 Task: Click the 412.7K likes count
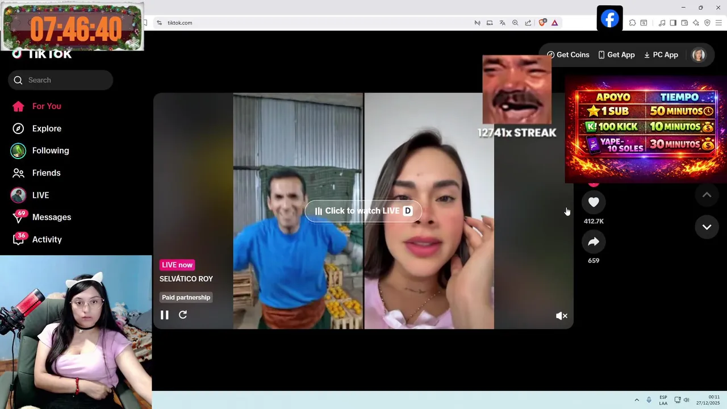(x=594, y=221)
